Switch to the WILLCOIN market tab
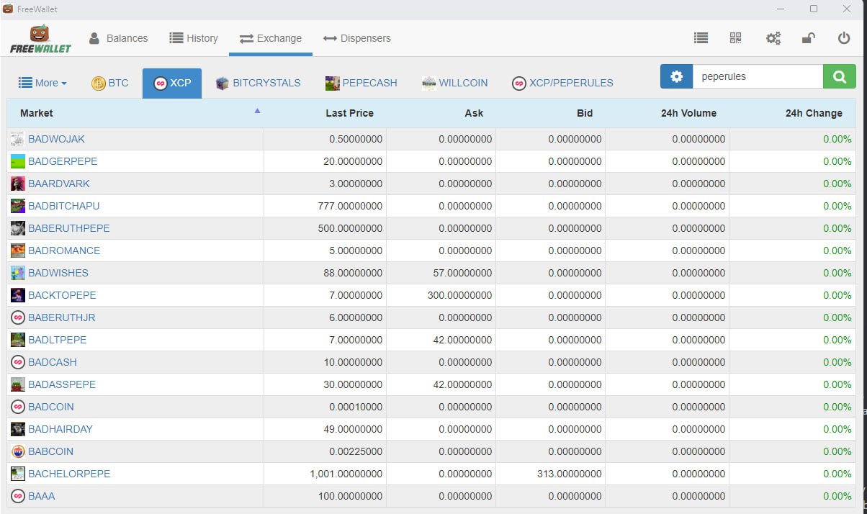Screen dimensions: 867x514 pyautogui.click(x=454, y=83)
